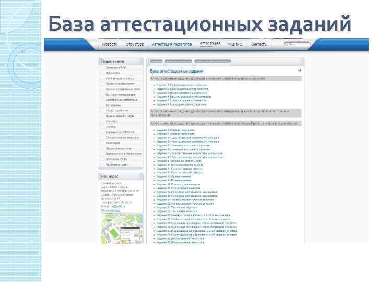This screenshot has width=376, height=282.
Task: Click the Главное меню sidebar header
Action: [x=121, y=62]
